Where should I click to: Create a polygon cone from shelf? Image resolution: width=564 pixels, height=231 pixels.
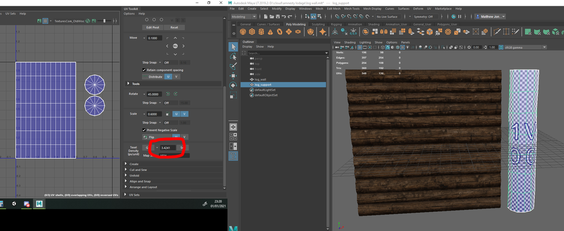(x=270, y=32)
